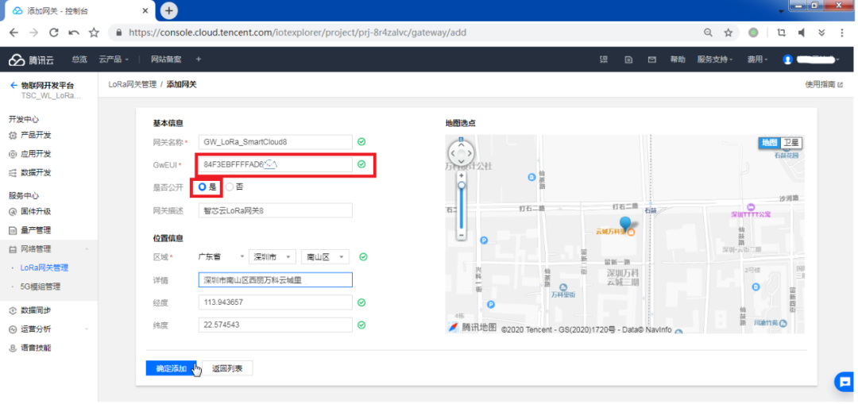Image resolution: width=858 pixels, height=404 pixels.
Task: Click LoRa网关管理 in the breadcrumb
Action: click(133, 85)
